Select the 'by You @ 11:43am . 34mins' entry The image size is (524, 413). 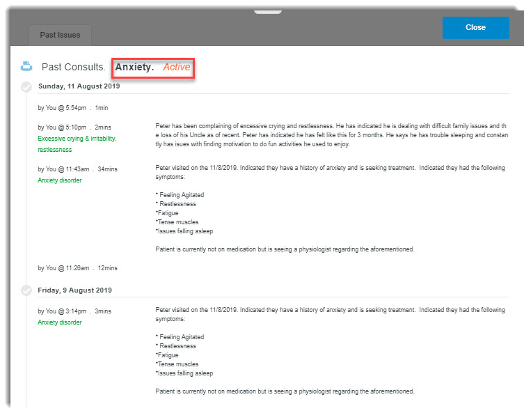(77, 169)
